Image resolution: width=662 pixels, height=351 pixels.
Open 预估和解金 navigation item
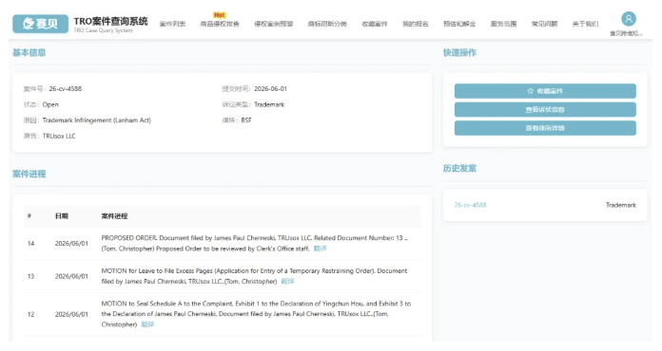pyautogui.click(x=459, y=24)
